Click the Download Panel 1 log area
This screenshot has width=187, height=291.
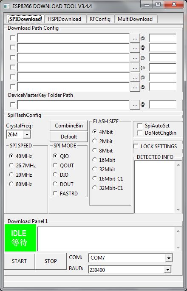[106, 239]
